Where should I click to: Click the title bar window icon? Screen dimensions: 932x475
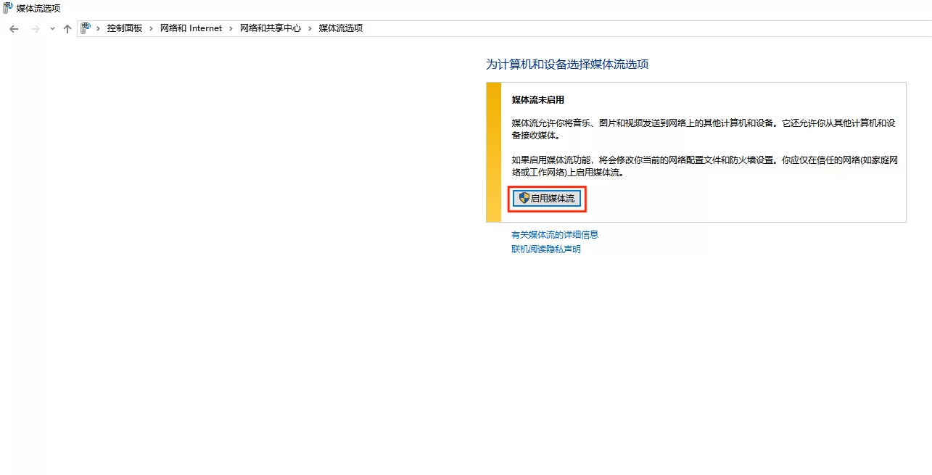(8, 8)
